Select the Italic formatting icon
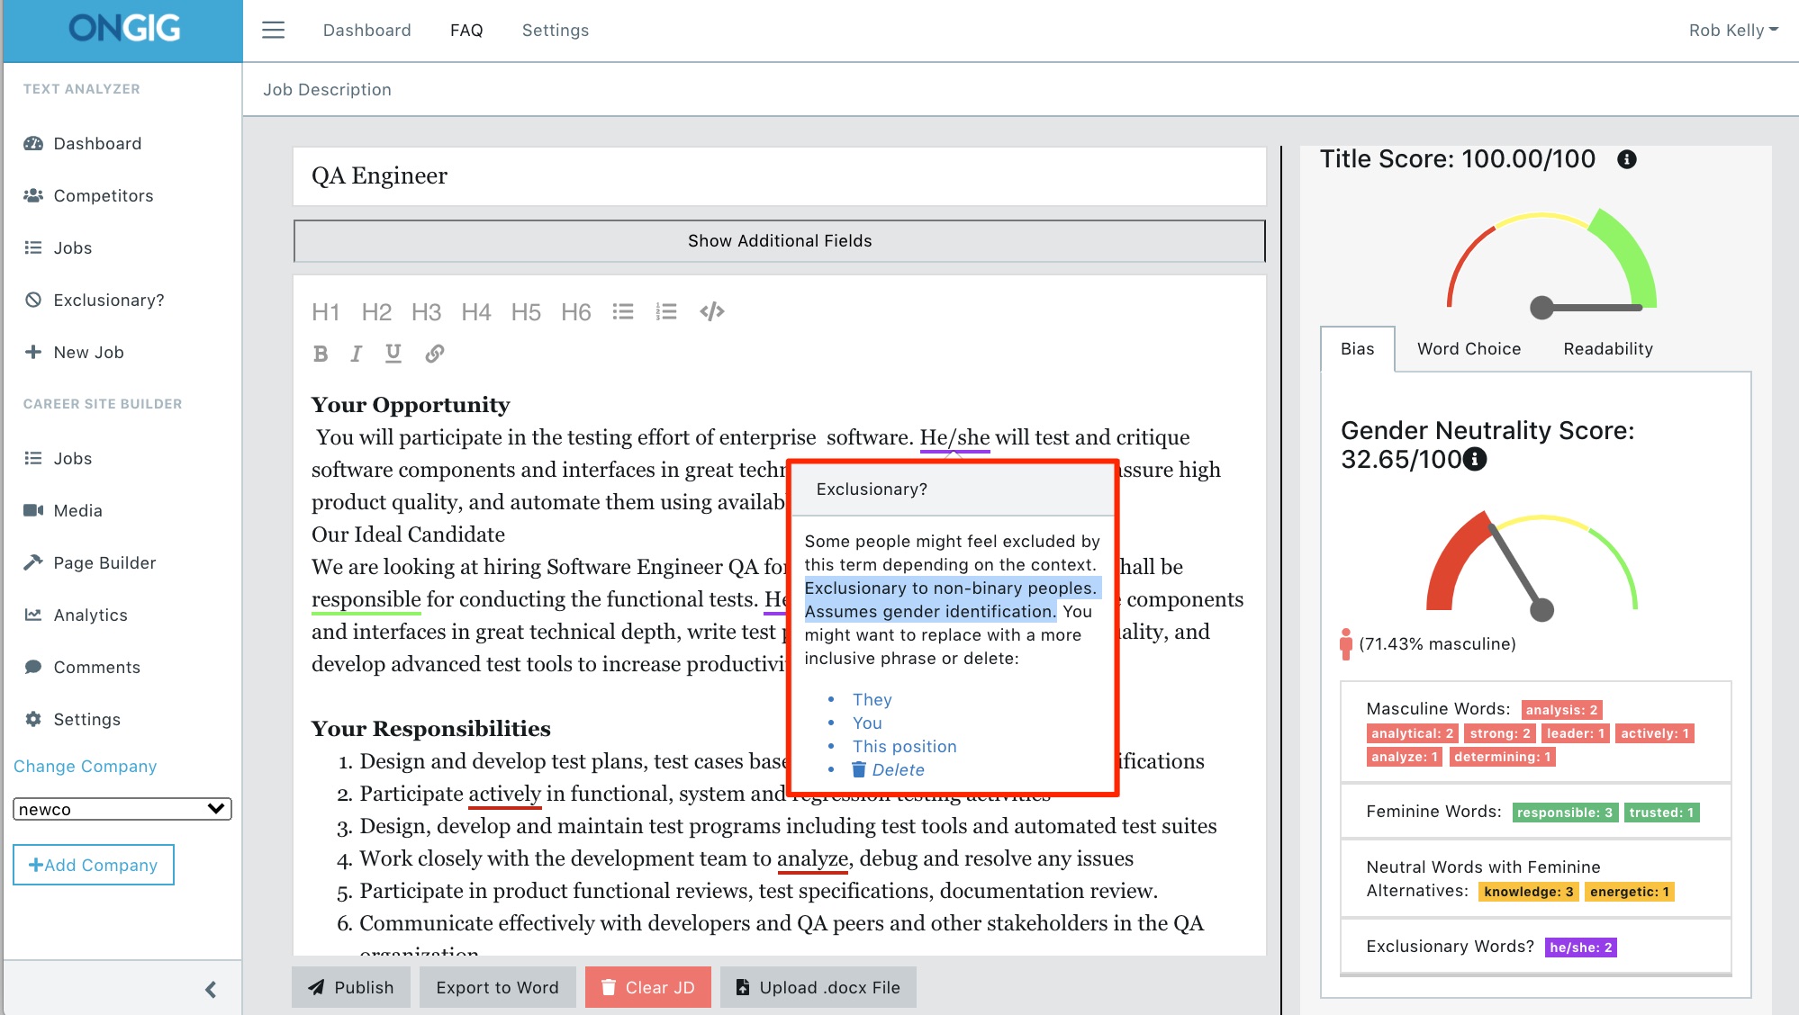The width and height of the screenshot is (1799, 1015). click(x=357, y=353)
